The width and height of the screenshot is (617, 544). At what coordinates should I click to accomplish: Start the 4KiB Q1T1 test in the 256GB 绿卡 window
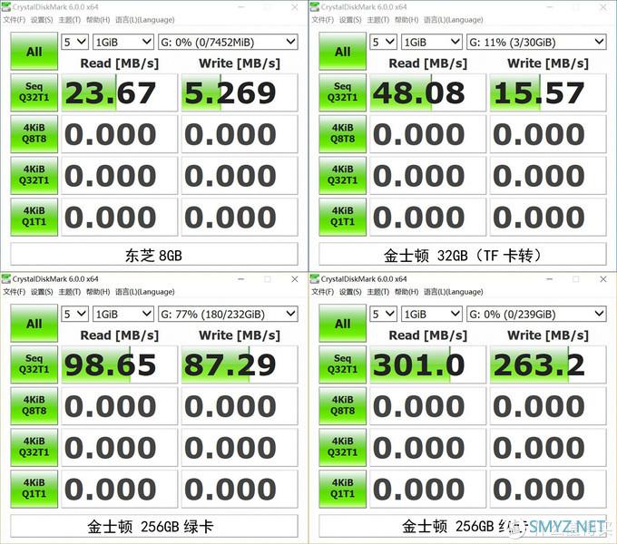pos(34,489)
